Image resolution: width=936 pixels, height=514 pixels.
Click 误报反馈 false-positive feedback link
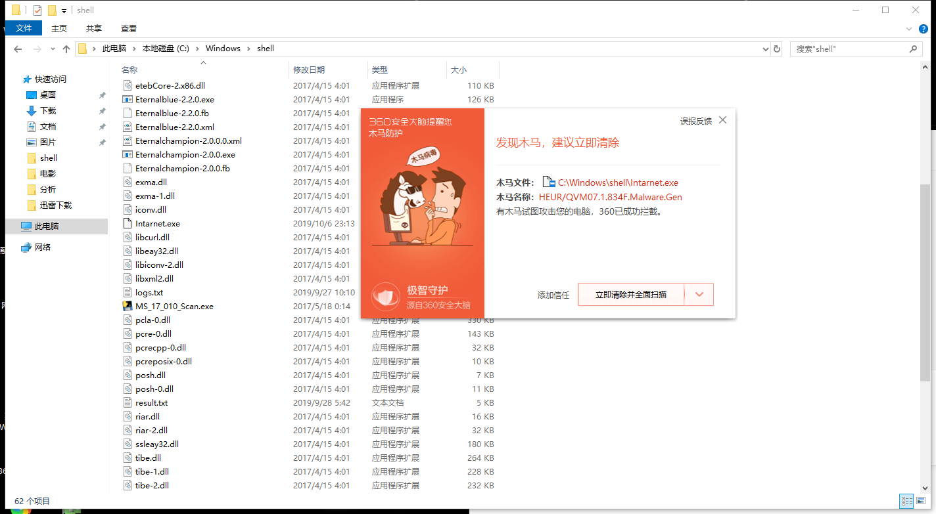click(696, 121)
